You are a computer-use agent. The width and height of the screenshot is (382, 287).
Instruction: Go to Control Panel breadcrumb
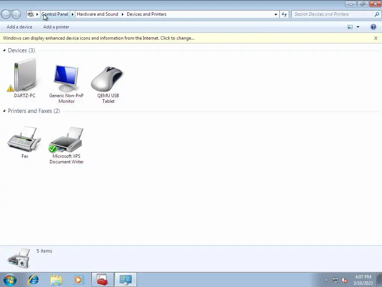pyautogui.click(x=55, y=14)
